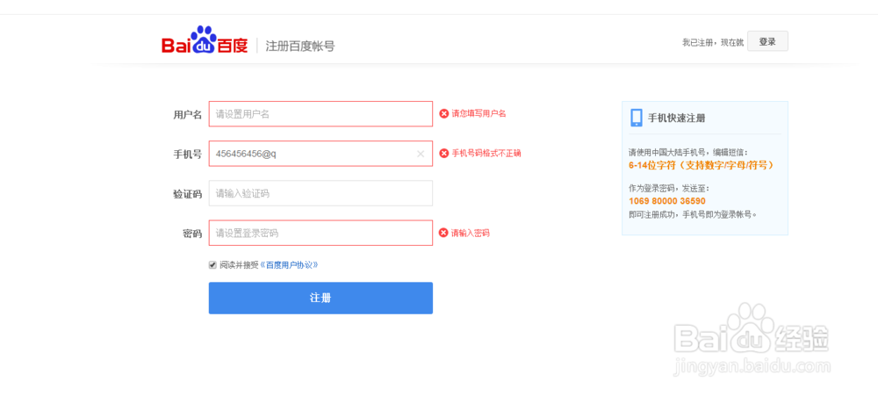Click the 注册百度帐号 page title
Viewport: 878px width, 396px height.
(299, 46)
